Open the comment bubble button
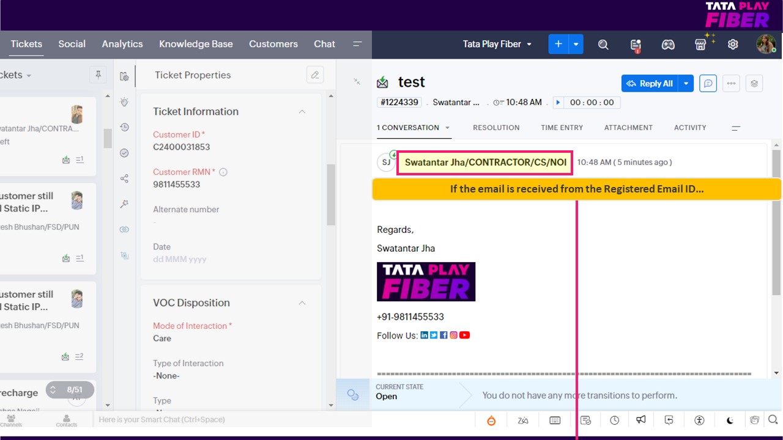Screen dimensions: 783x440 pyautogui.click(x=708, y=84)
